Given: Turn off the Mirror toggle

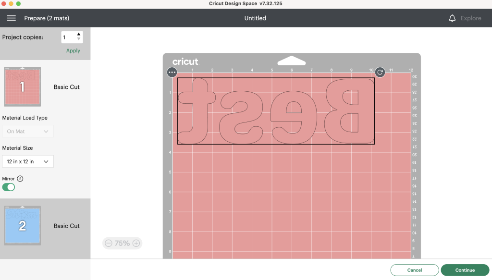Looking at the screenshot, I should pos(9,187).
